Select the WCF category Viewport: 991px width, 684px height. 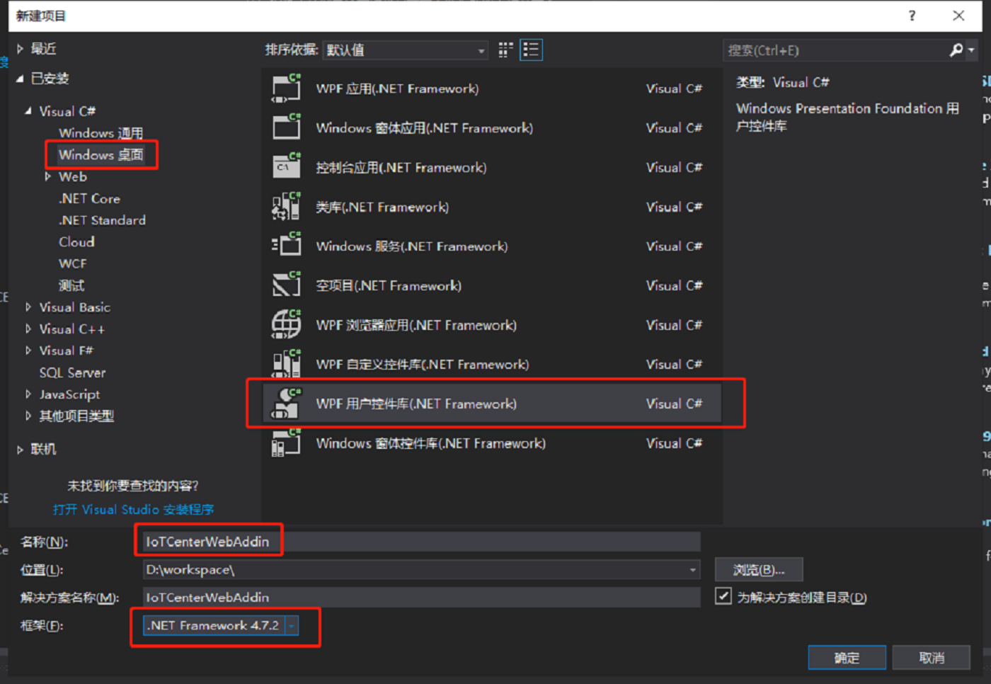coord(72,263)
